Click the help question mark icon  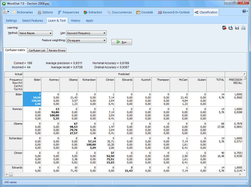[x=244, y=11]
